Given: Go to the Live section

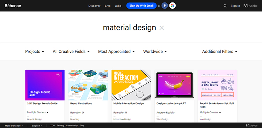Looking at the screenshot, I should tap(108, 6).
